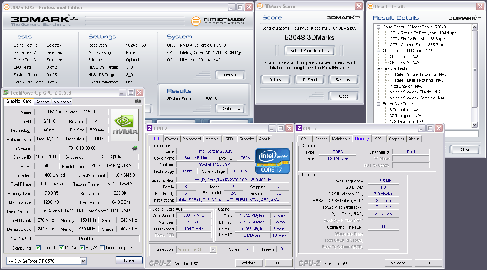The image size is (487, 270).
Task: Click the GPU name field NVIDIA GeForce GTX 570
Action: click(x=71, y=112)
